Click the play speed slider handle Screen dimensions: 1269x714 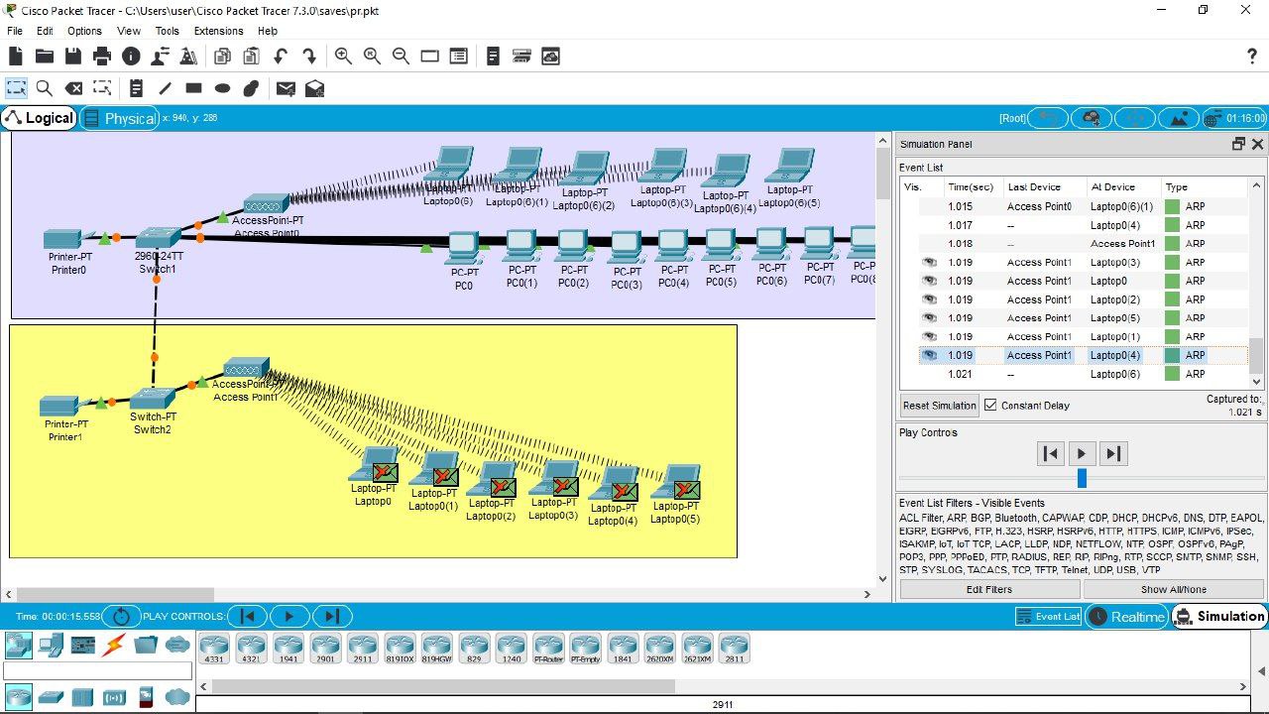[1082, 478]
